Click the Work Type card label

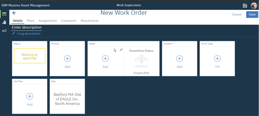tap(207, 44)
